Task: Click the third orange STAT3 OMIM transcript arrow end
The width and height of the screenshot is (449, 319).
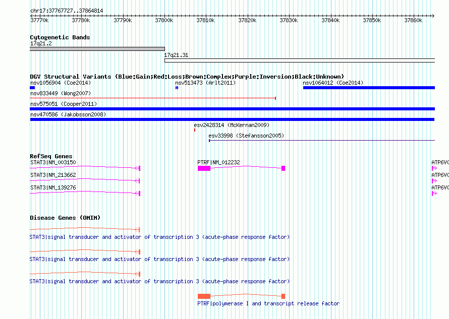Action: tap(138, 274)
